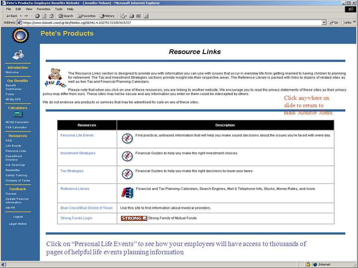Image resolution: width=358 pixels, height=268 pixels.
Task: Open the Forward button history dropdown arrow
Action: pyautogui.click(x=31, y=16)
